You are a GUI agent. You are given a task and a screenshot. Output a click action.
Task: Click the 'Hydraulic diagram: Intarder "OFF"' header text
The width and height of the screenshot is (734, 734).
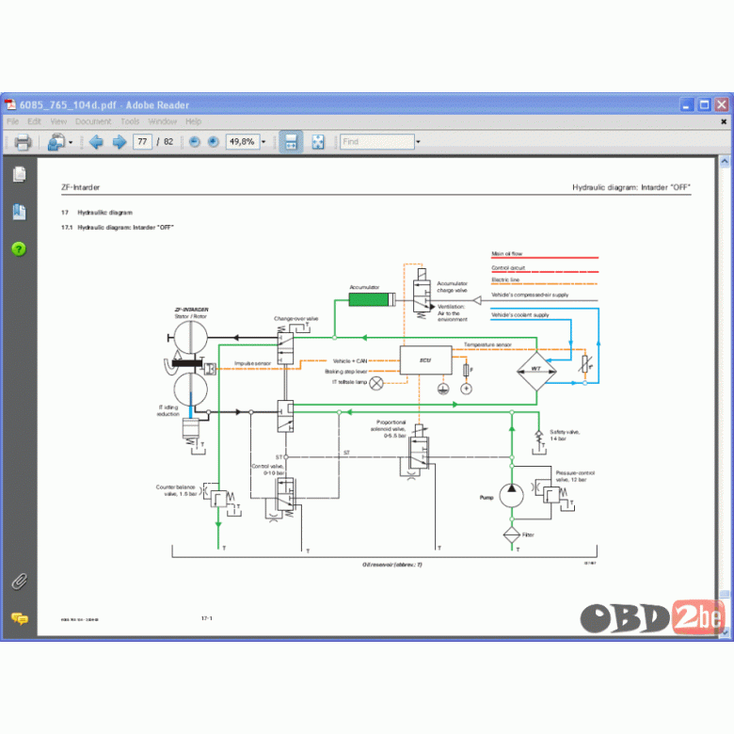click(x=631, y=187)
